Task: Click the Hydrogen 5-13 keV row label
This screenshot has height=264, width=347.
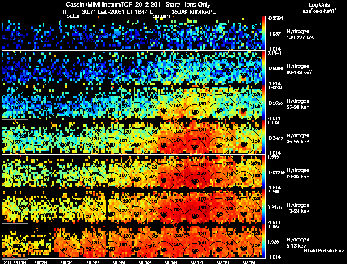Action: point(297,243)
